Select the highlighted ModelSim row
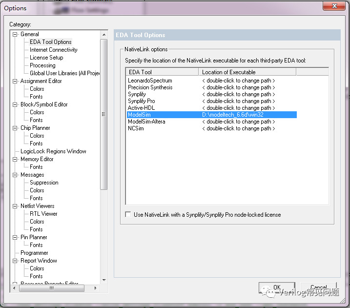The width and height of the screenshot is (350, 308). [x=212, y=115]
